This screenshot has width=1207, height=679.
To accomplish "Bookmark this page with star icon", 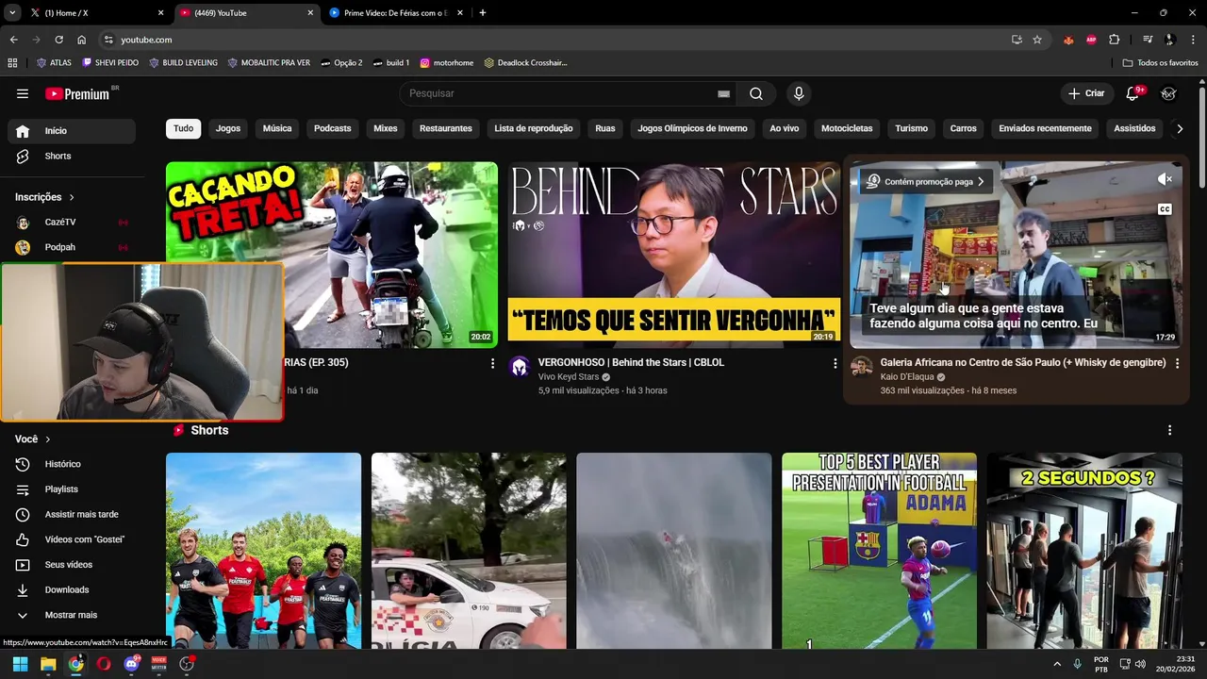I will coord(1037,40).
